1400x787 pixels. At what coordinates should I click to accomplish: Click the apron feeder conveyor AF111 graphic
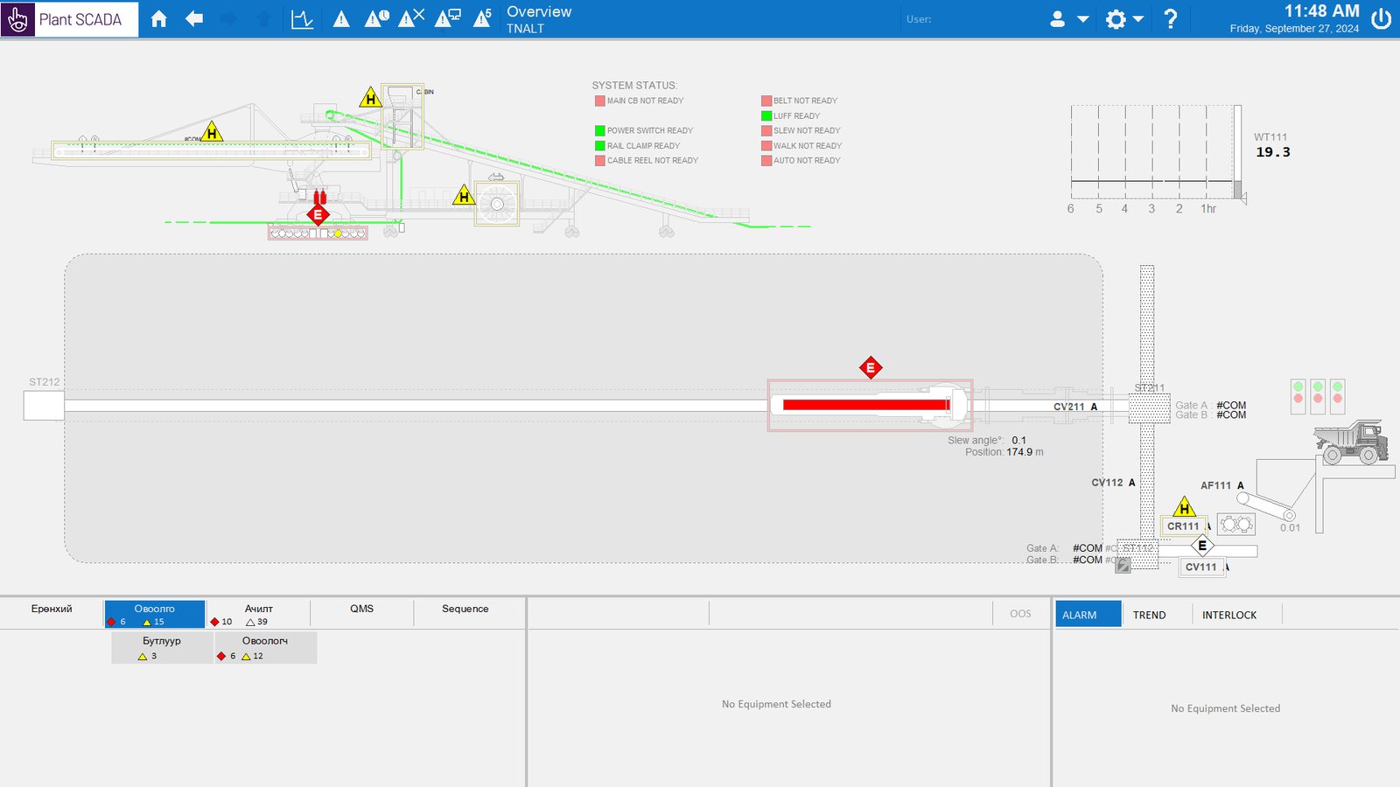tap(1266, 506)
